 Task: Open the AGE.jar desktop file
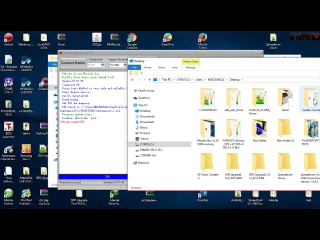(96, 39)
